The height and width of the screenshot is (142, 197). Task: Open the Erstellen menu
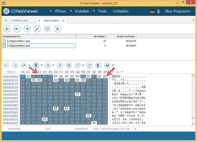(x=82, y=11)
